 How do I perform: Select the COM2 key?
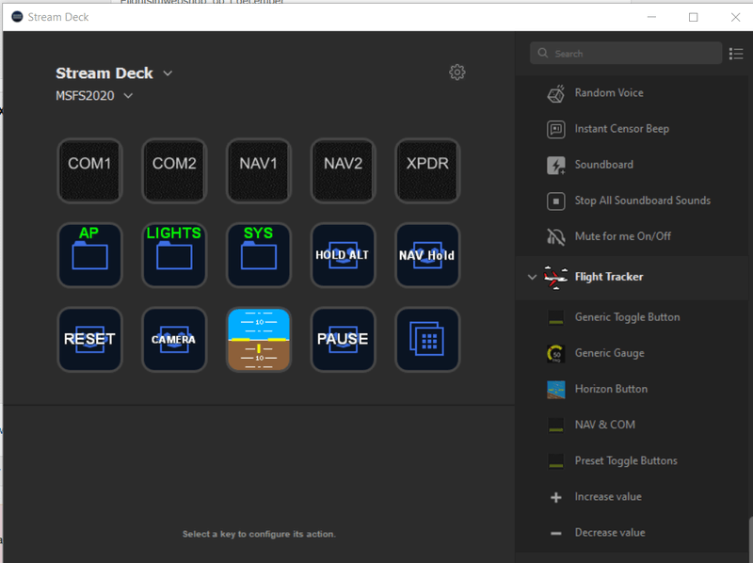174,170
